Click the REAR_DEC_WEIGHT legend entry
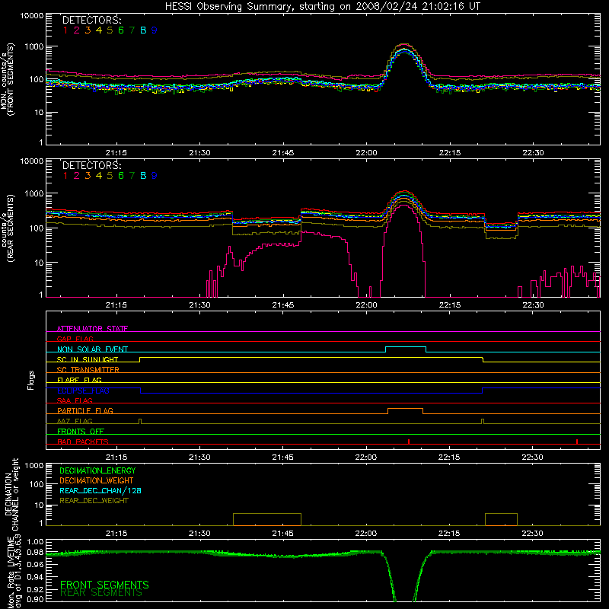The width and height of the screenshot is (609, 609). coord(94,501)
